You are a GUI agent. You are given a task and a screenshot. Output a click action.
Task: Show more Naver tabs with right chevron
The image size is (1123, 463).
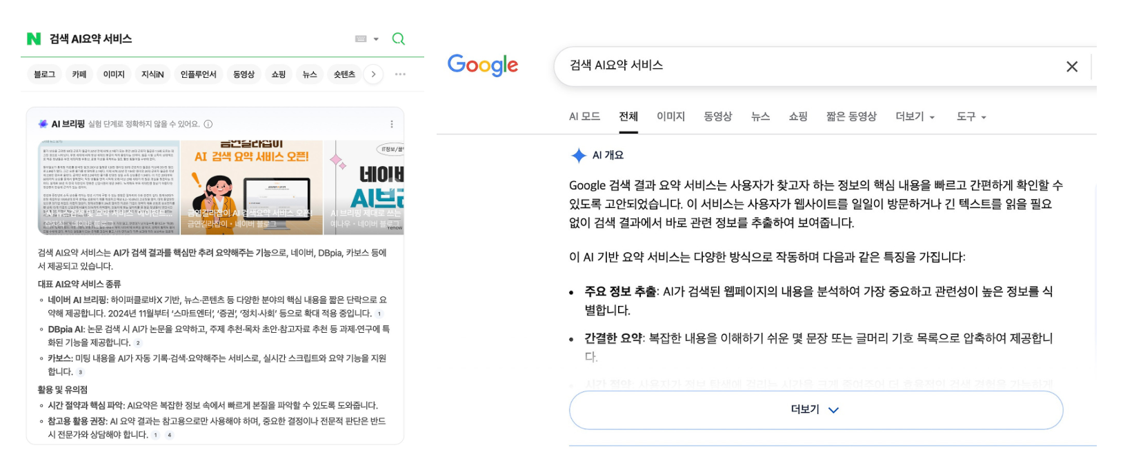coord(373,74)
